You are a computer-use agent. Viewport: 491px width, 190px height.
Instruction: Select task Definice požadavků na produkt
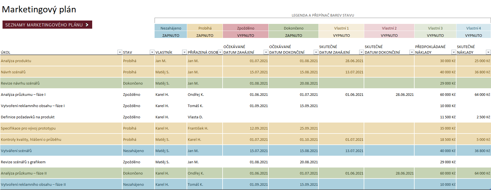pos(61,117)
